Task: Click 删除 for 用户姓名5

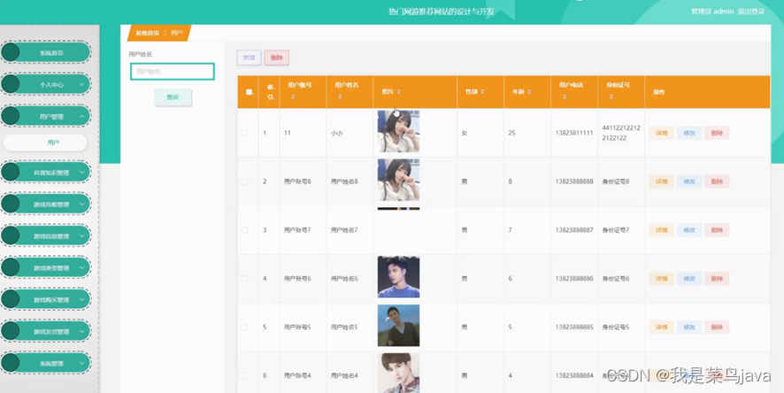Action: 717,327
